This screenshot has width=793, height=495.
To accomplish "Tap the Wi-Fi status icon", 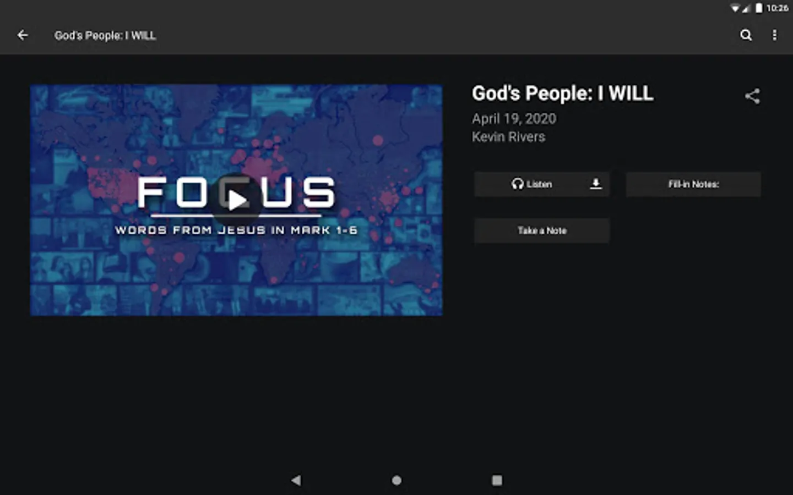I will coord(735,8).
